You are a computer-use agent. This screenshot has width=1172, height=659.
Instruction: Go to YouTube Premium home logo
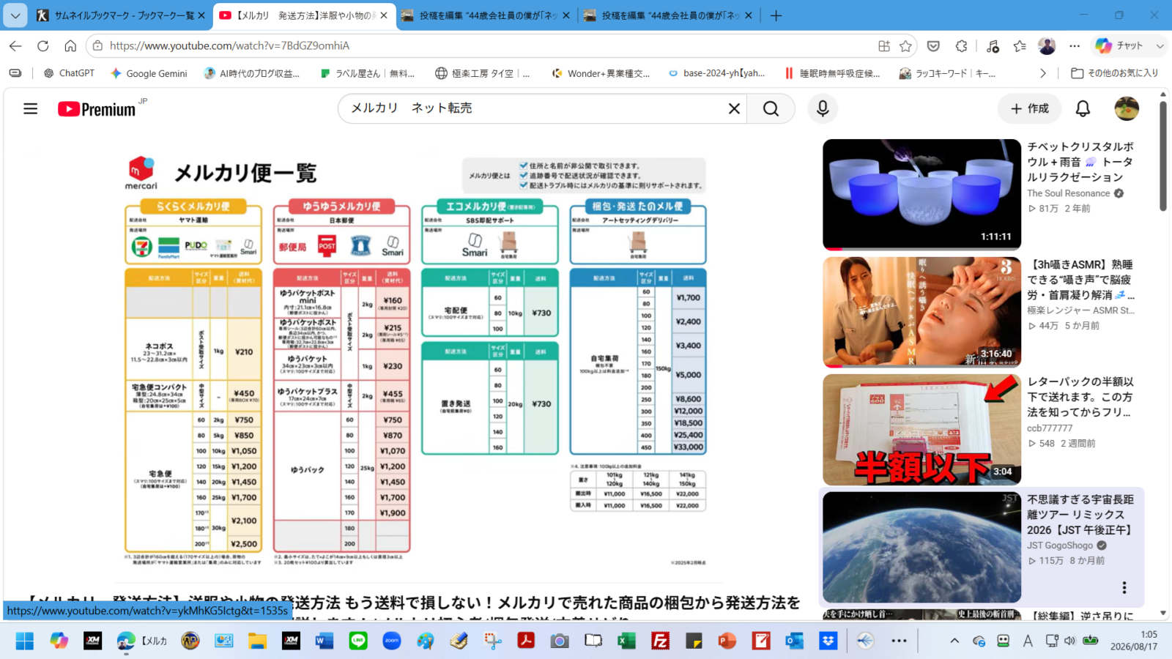97,109
